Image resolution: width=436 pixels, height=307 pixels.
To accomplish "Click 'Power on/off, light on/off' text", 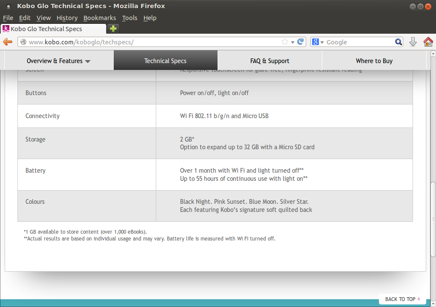I will coord(215,93).
